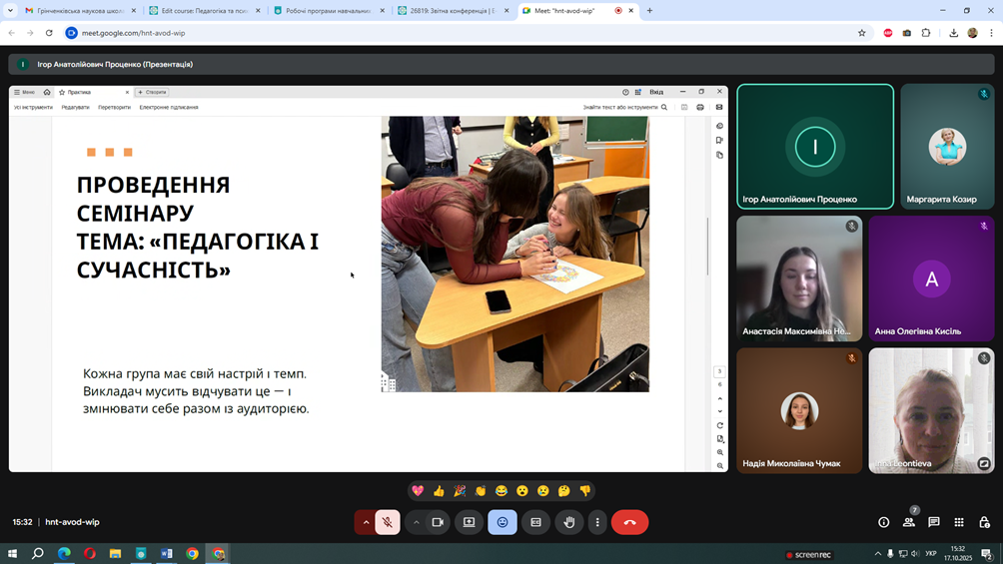
Task: Open Word from the Windows taskbar
Action: pyautogui.click(x=167, y=553)
